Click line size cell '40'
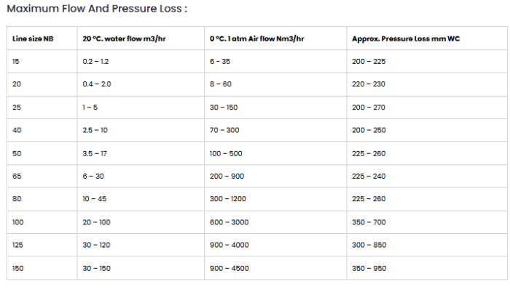This screenshot has height=292, width=510. point(16,130)
